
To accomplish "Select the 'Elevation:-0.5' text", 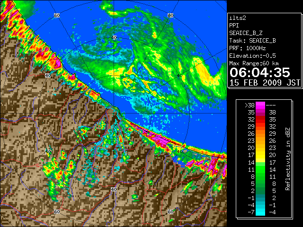I will click(252, 56).
